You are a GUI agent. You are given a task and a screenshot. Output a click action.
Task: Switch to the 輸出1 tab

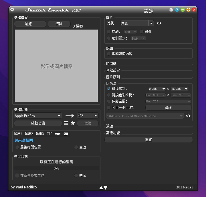[x=18, y=134]
